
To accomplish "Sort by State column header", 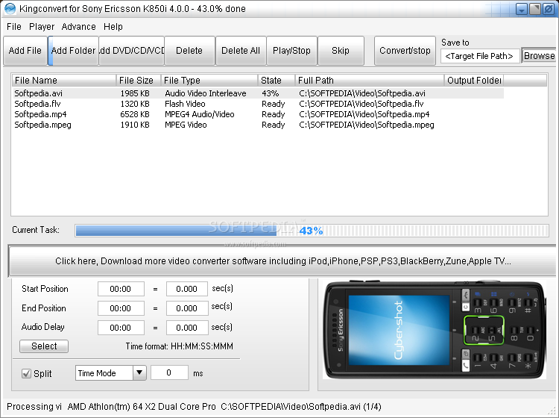I will tap(277, 81).
